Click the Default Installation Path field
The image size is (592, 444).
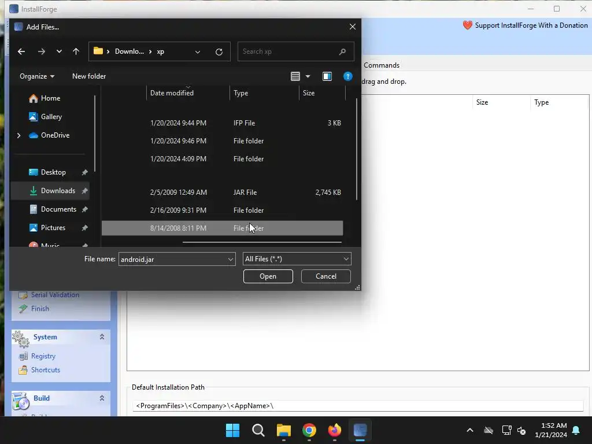point(358,406)
